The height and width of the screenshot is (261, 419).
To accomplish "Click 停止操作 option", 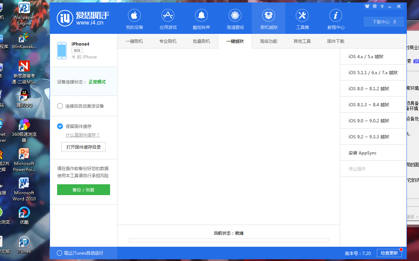I will 373,169.
